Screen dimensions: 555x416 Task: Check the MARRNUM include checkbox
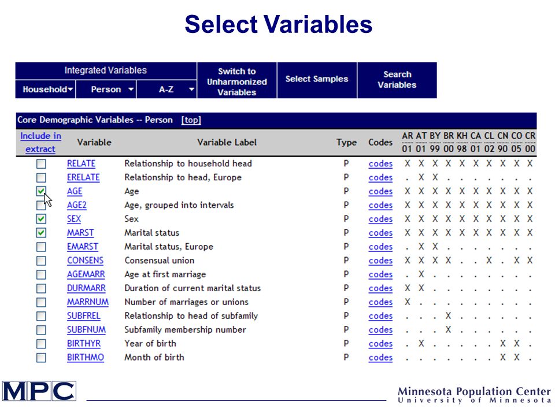tap(41, 302)
